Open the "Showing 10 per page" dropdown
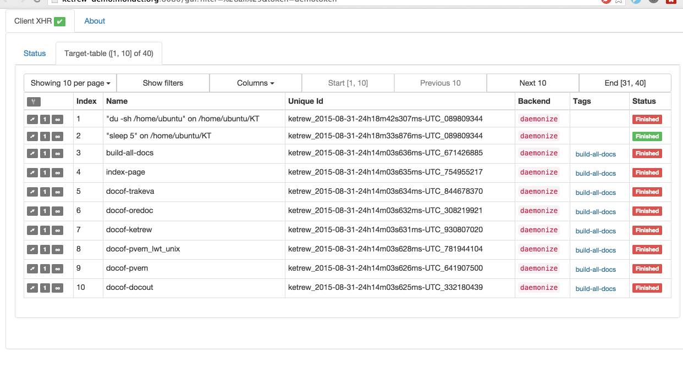This screenshot has height=375, width=683. [70, 83]
